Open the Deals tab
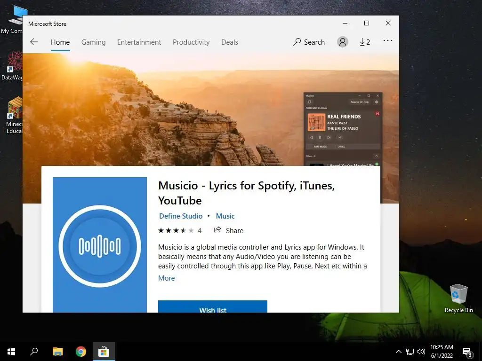 (x=230, y=42)
